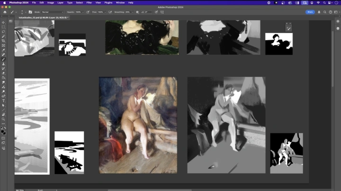Open the notifications bell icon
The width and height of the screenshot is (341, 191).
[318, 12]
